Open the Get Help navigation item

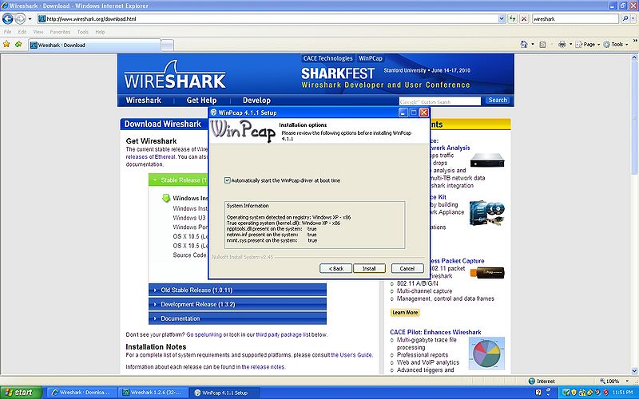[201, 101]
